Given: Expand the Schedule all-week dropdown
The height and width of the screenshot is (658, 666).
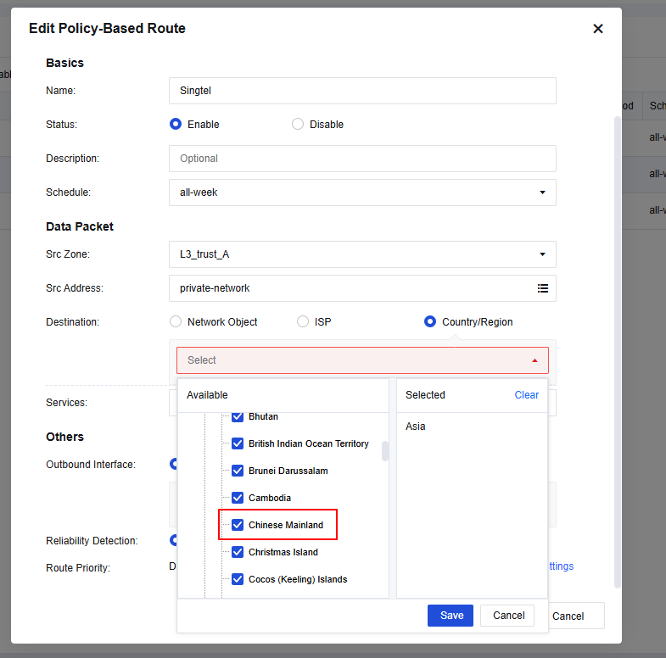Looking at the screenshot, I should point(542,192).
